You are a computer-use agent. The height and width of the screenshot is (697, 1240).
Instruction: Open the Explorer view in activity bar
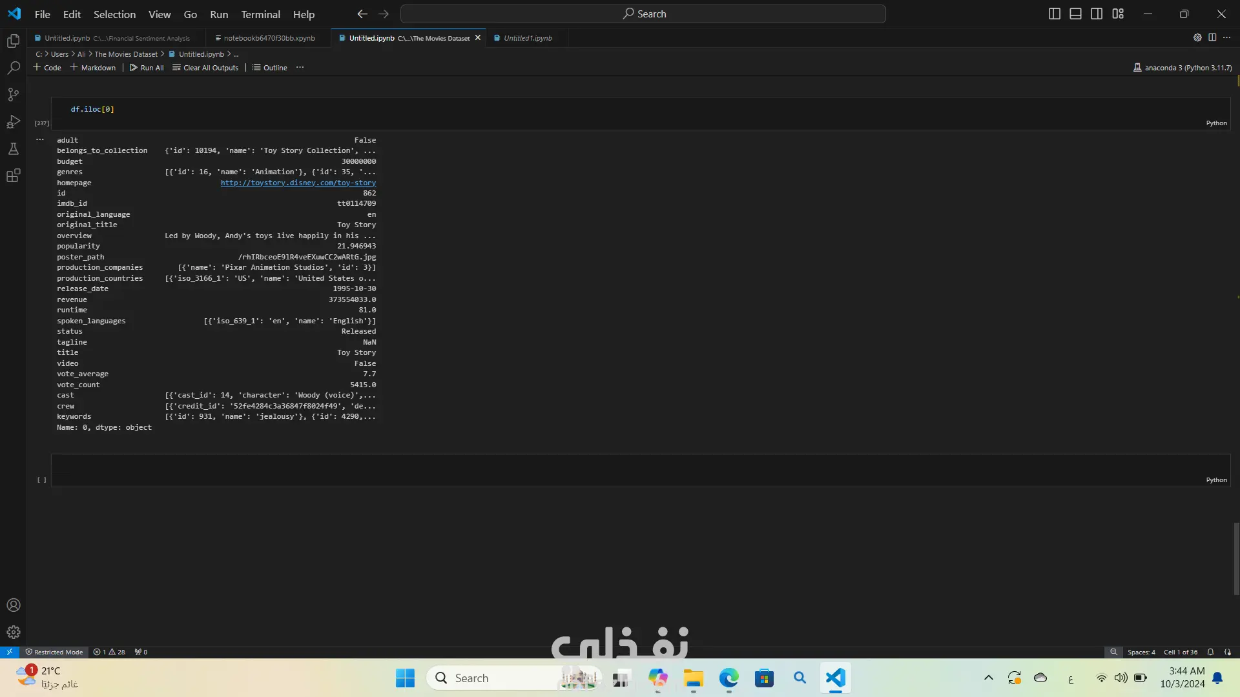pos(13,41)
